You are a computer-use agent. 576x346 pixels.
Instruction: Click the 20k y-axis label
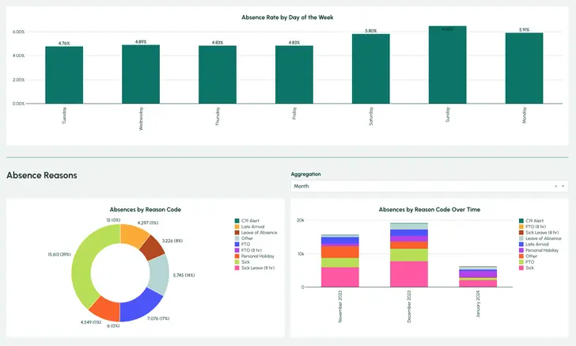[x=300, y=220]
